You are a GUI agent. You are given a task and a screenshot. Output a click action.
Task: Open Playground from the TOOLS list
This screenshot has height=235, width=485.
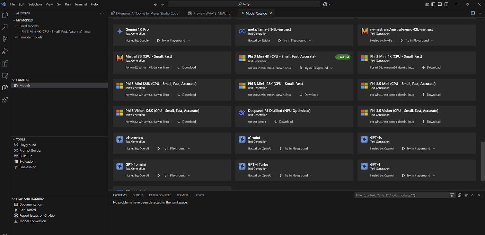(28, 145)
